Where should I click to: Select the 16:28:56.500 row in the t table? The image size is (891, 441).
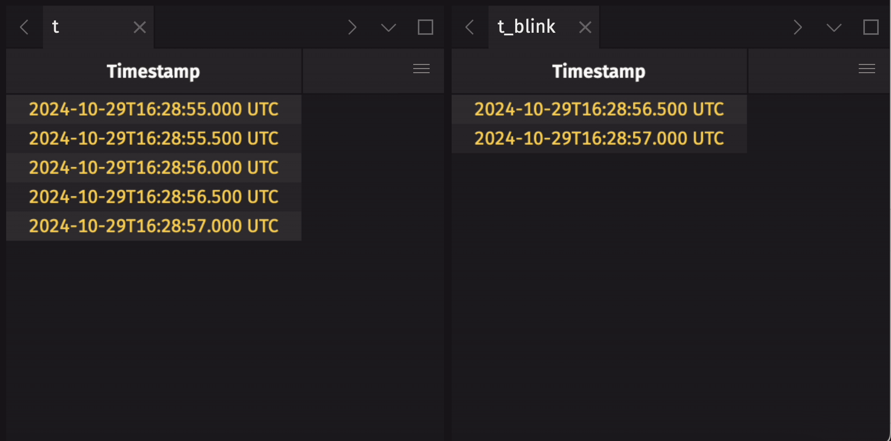click(154, 196)
